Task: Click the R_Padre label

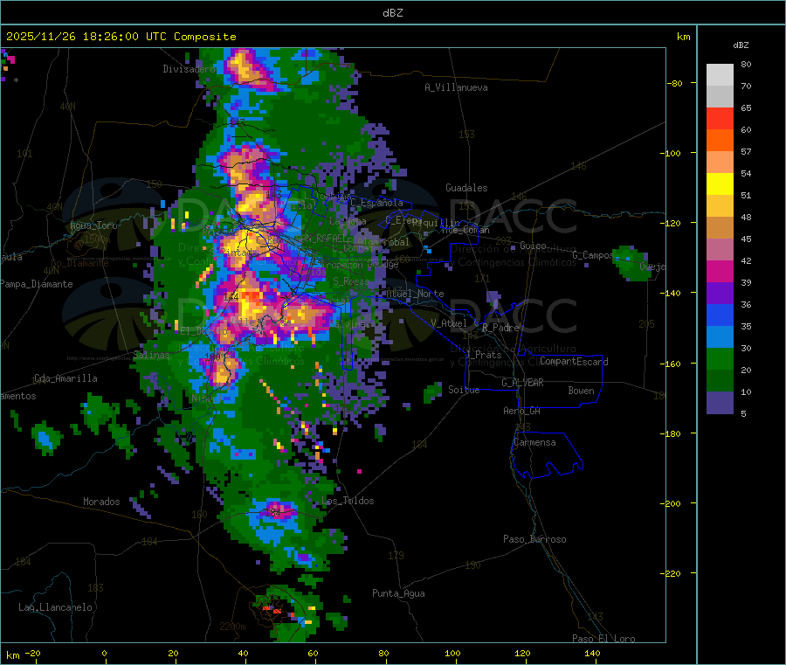Action: pos(500,328)
